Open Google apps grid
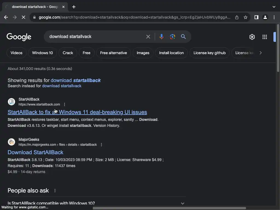This screenshot has height=210, width=280. click(x=265, y=37)
